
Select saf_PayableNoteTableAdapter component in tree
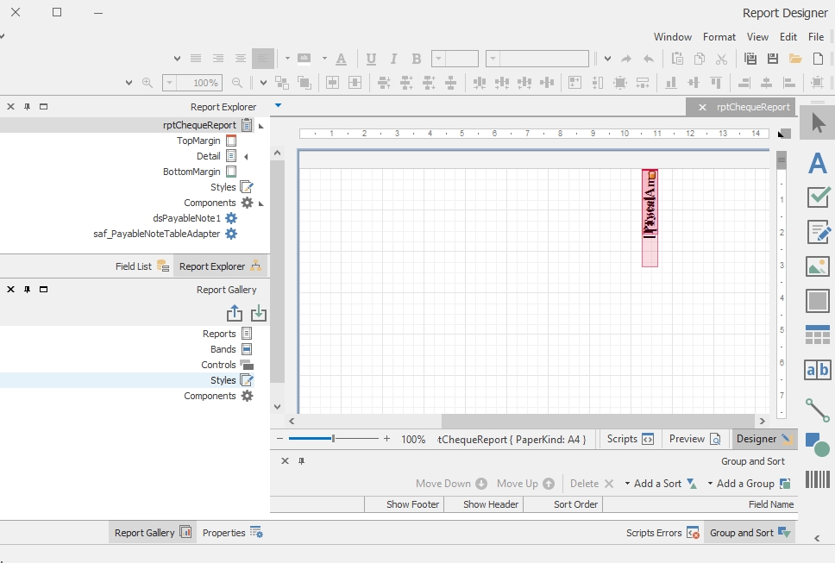pyautogui.click(x=156, y=234)
